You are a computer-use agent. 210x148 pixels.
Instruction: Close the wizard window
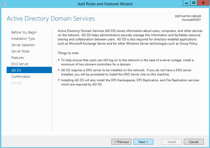(x=203, y=3)
